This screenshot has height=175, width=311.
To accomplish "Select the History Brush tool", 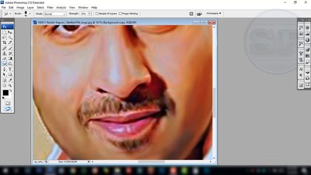I will pos(10,53).
